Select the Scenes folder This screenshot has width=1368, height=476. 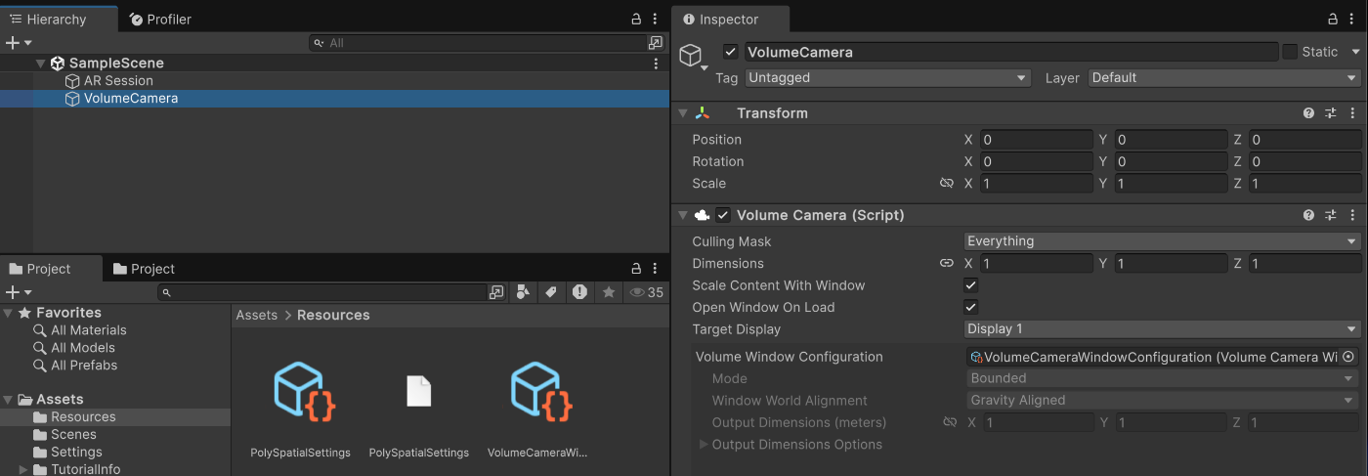[x=73, y=435]
